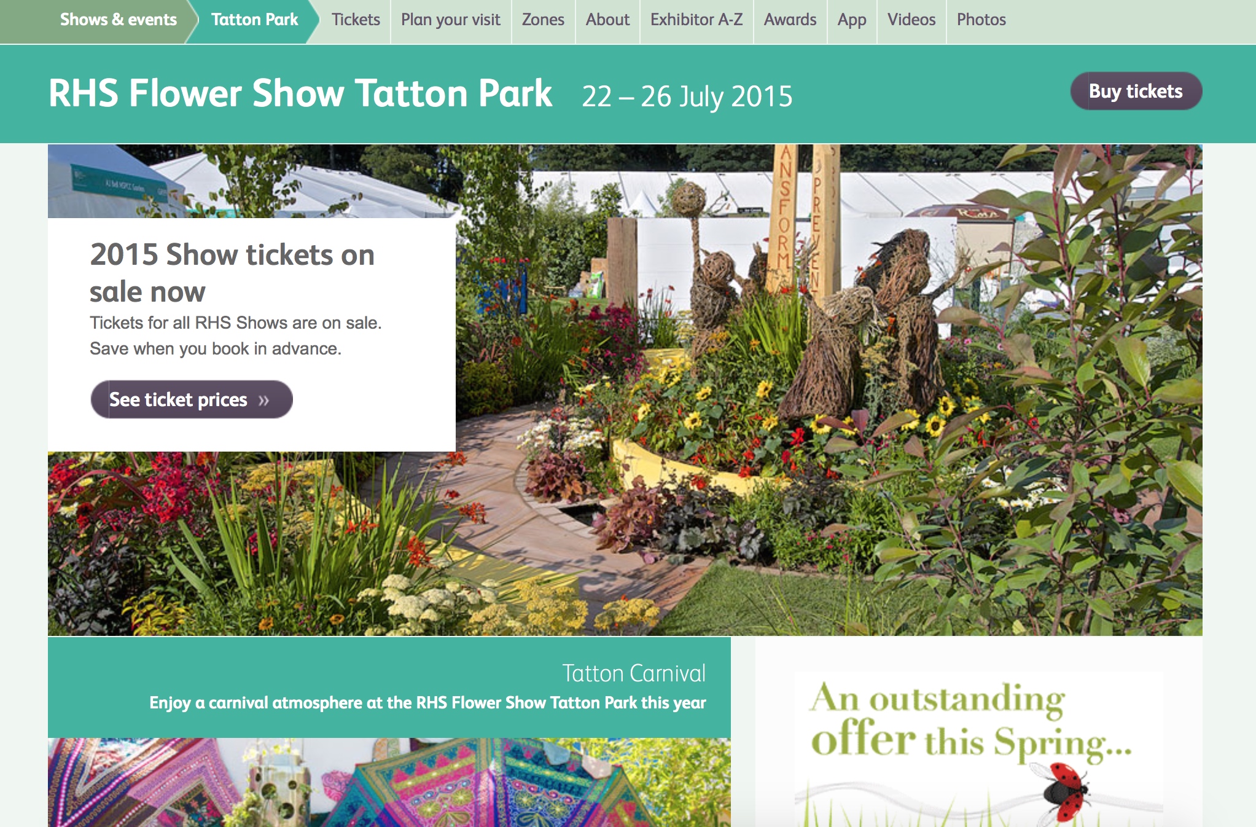
Task: Open the outstanding Spring offer advert
Action: pyautogui.click(x=979, y=749)
